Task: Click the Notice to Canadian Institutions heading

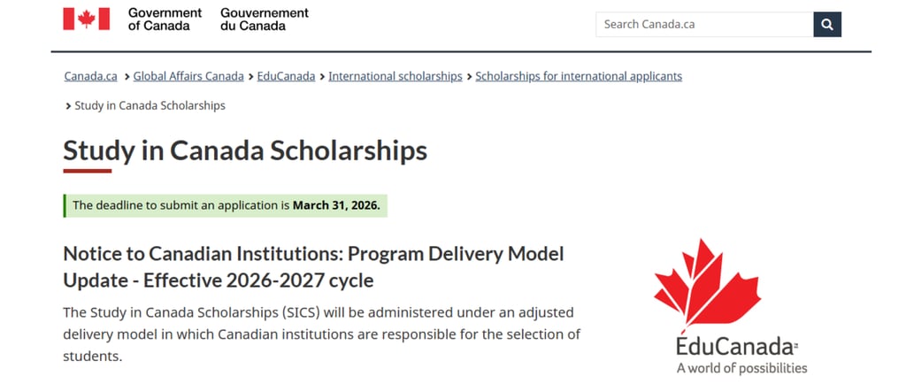Action: 313,267
